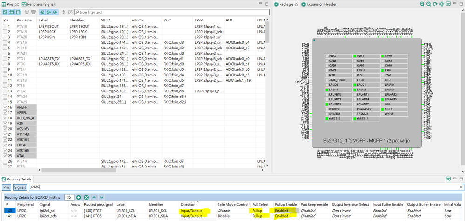This screenshot has height=221, width=465.
Task: Click the routing count field showing 35
Action: tap(69, 197)
